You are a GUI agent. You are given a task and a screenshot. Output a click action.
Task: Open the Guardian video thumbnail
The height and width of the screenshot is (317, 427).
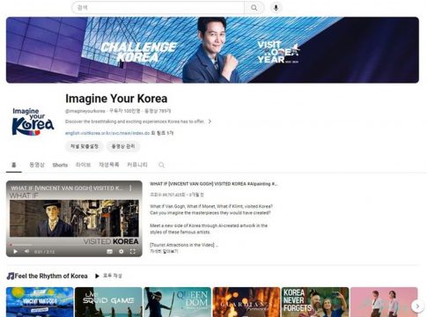(x=247, y=302)
